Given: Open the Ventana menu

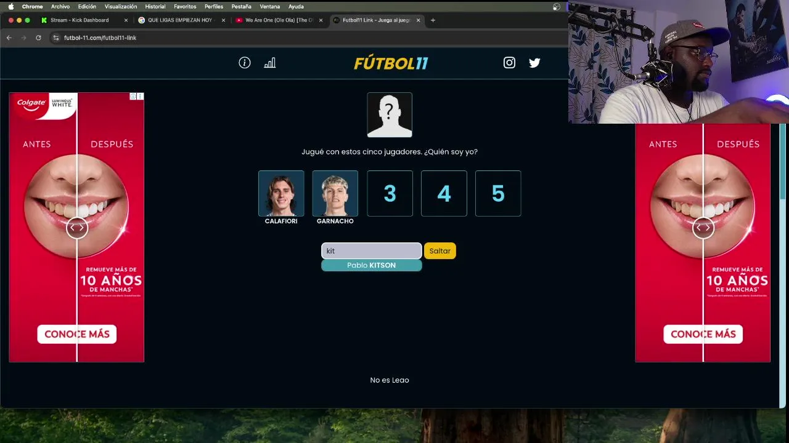Looking at the screenshot, I should click(x=269, y=6).
